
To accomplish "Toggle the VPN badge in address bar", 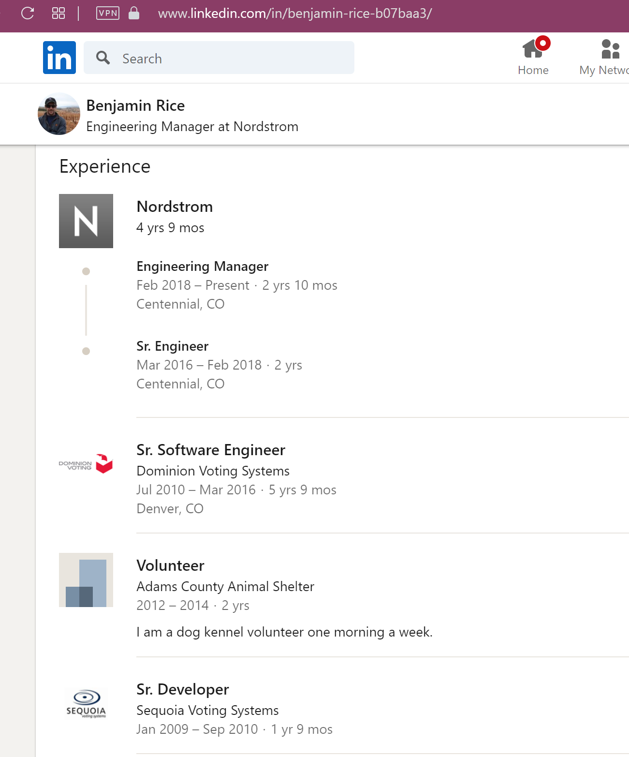I will (x=108, y=13).
